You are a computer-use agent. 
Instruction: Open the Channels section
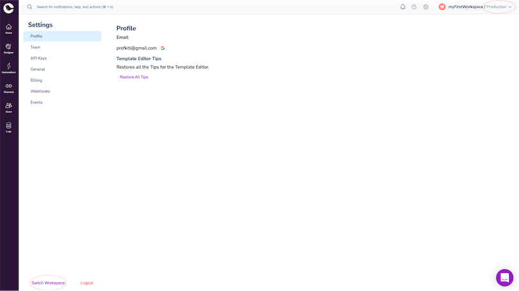click(x=8, y=88)
